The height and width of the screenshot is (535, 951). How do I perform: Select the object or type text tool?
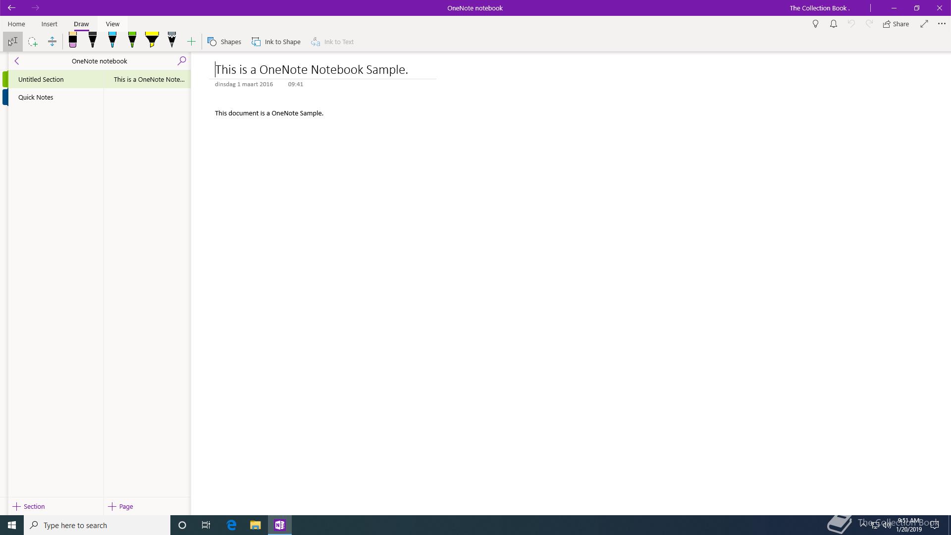[x=13, y=42]
